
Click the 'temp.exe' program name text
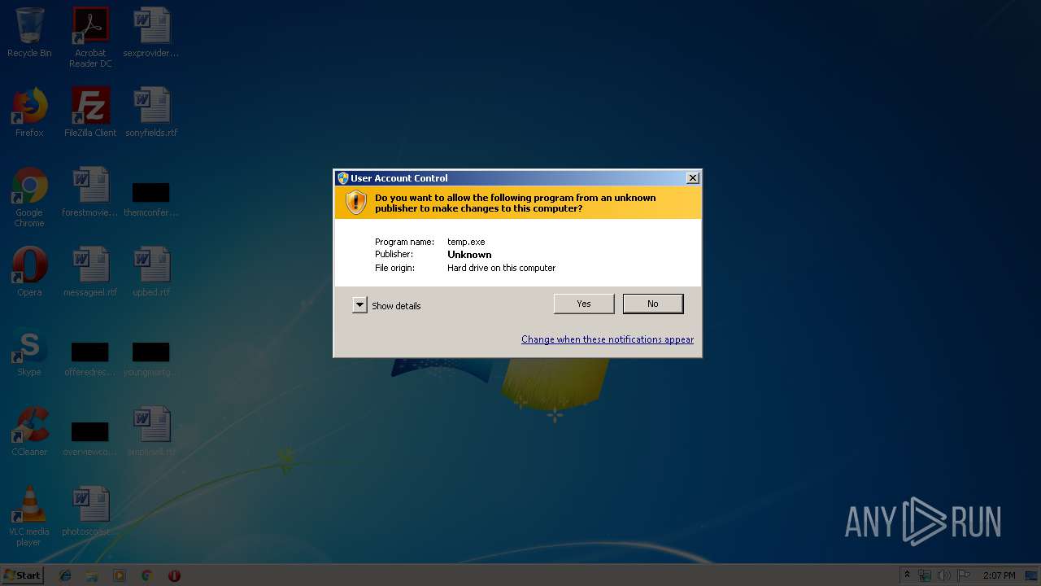[466, 242]
